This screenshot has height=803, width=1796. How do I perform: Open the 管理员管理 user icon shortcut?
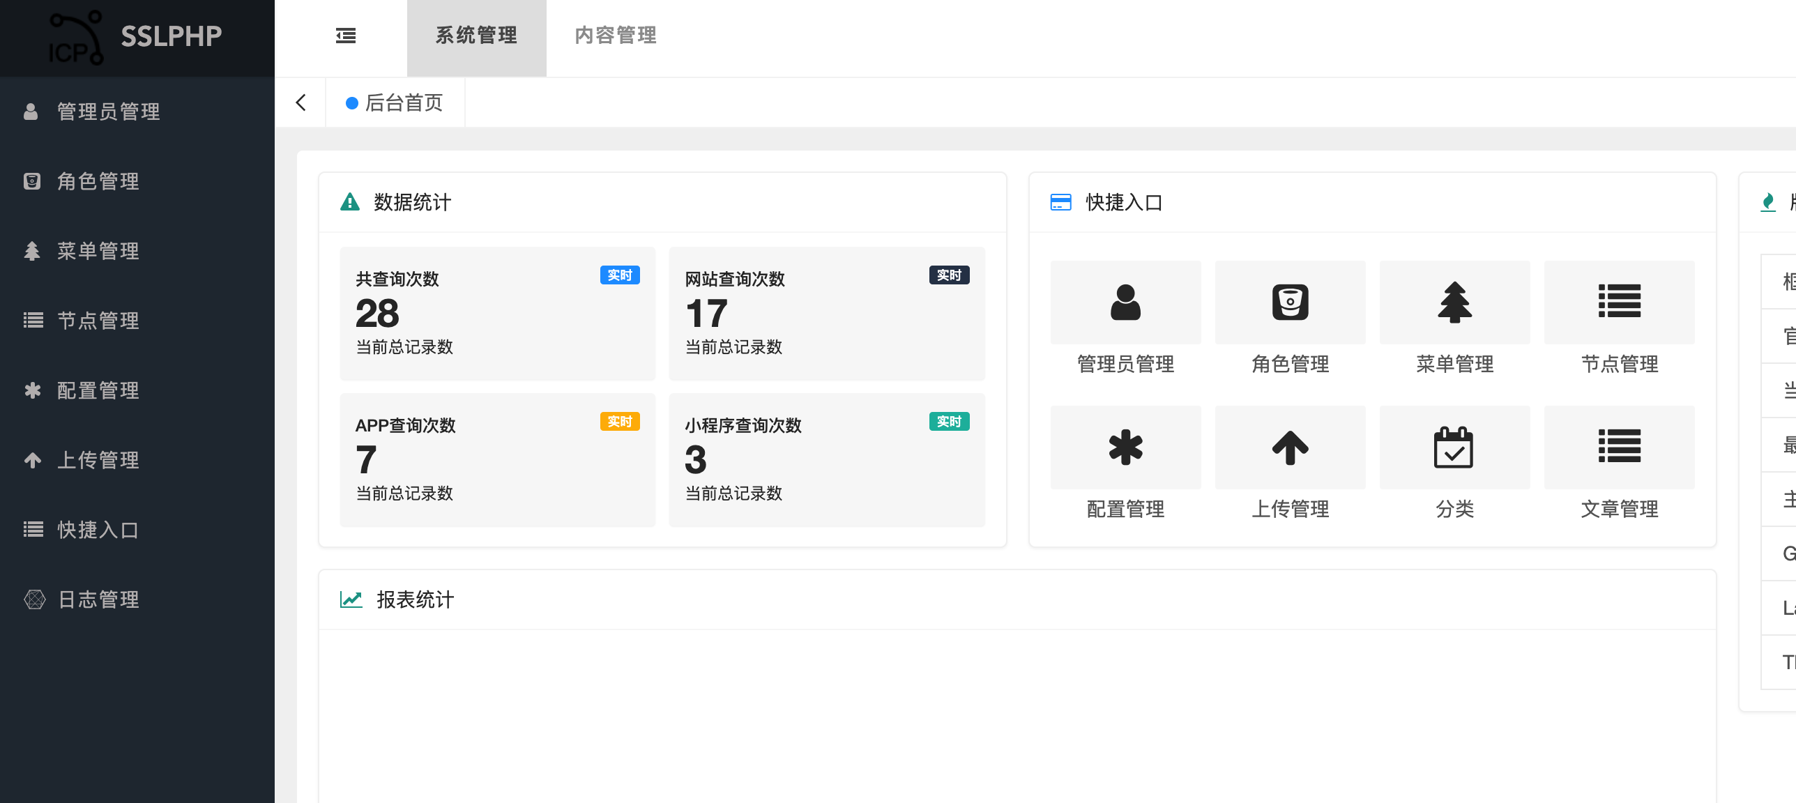pyautogui.click(x=1125, y=303)
